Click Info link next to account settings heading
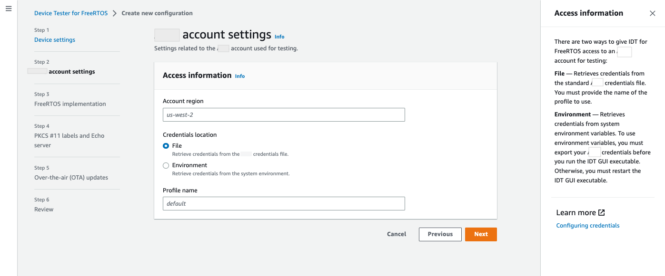This screenshot has height=276, width=665. [279, 37]
